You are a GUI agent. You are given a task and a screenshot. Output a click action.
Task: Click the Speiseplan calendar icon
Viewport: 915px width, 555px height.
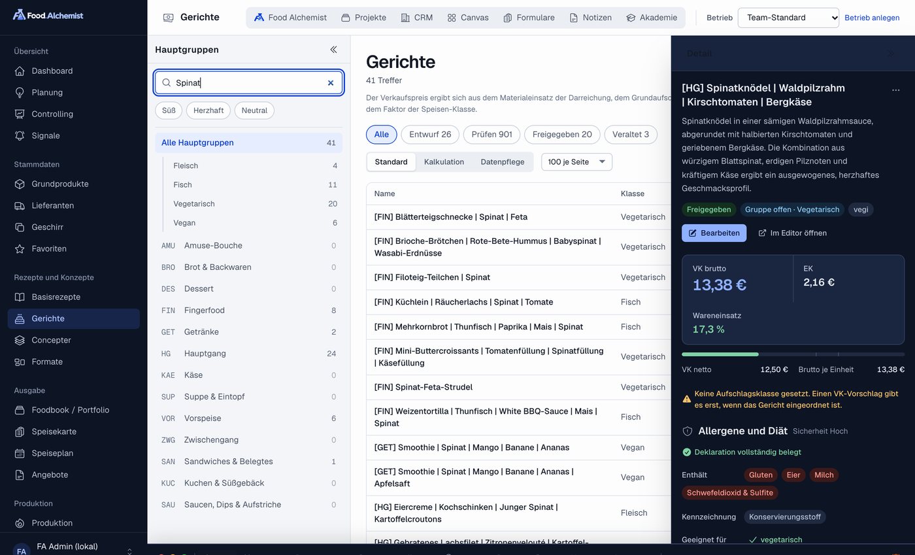click(x=20, y=453)
